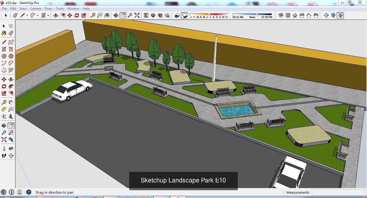Expand Rectangle shape tool dropdown arrow
Image resolution: width=367 pixels, height=198 pixels.
48,15
